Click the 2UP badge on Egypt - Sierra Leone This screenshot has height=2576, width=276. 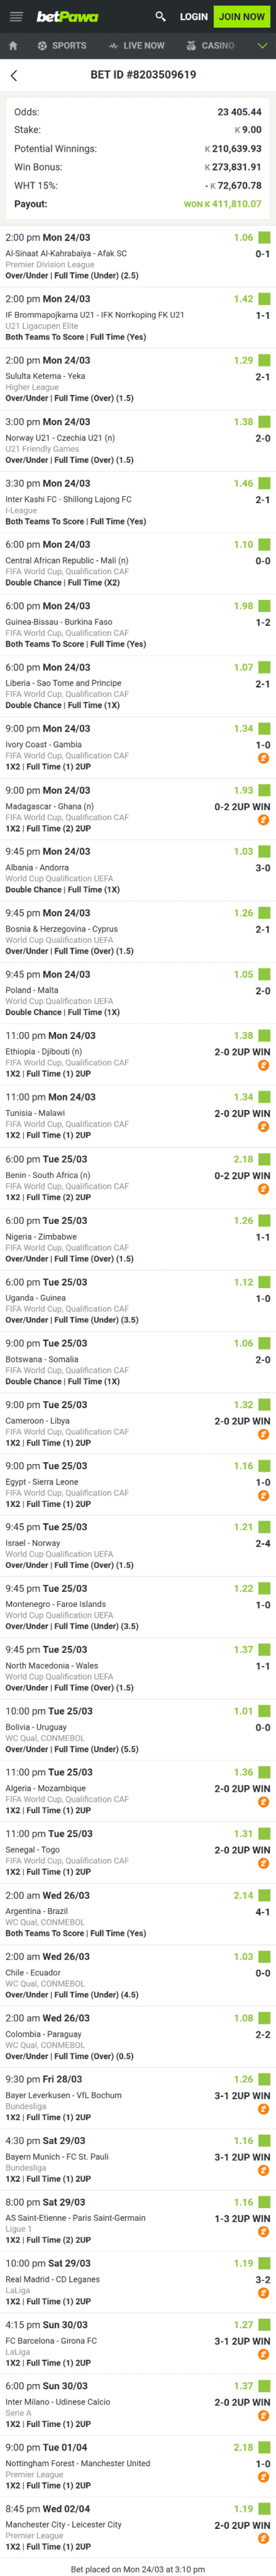pos(264,1496)
